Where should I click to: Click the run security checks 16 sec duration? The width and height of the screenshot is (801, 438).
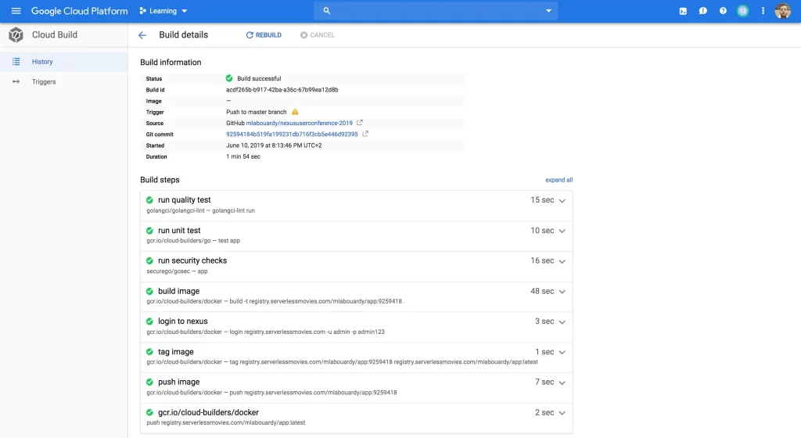[x=542, y=260]
